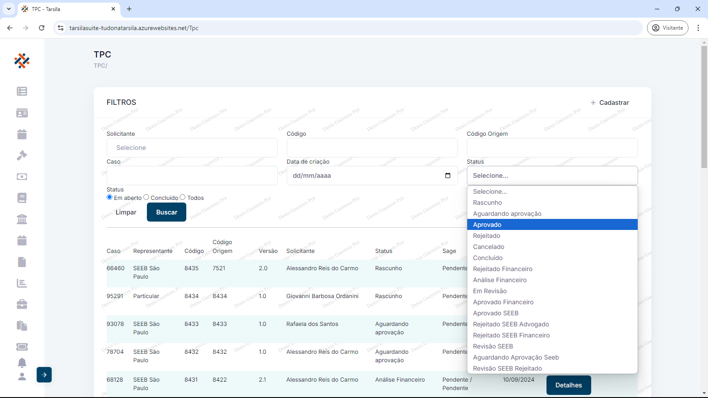Open the briefcase icon in the sidebar
This screenshot has width=708, height=398.
coord(22,304)
